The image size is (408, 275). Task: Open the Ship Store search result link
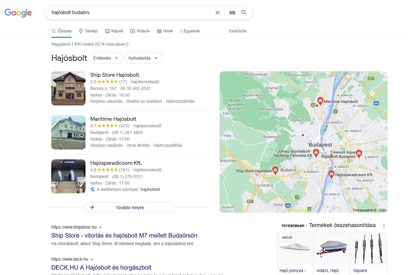coord(124,235)
